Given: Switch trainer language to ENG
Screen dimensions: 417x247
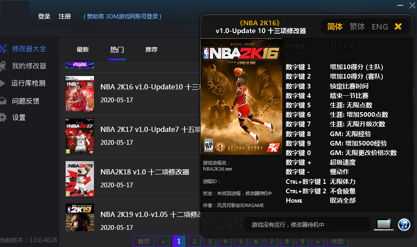Looking at the screenshot, I should [x=380, y=27].
